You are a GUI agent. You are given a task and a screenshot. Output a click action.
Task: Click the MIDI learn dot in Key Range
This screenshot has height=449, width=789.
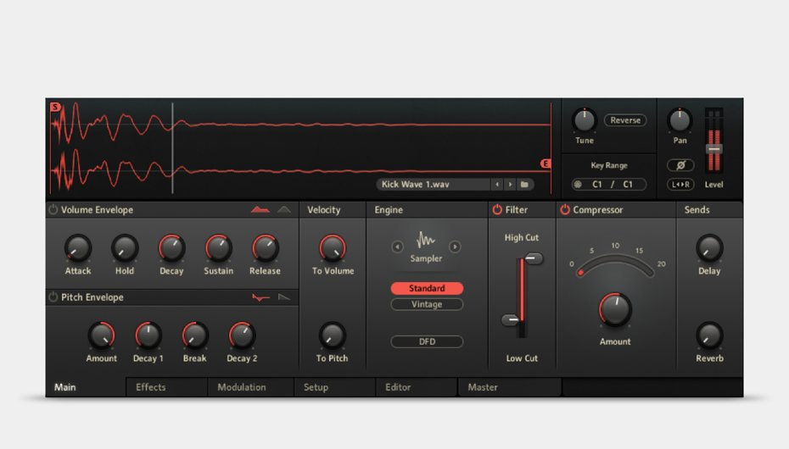[x=578, y=184]
